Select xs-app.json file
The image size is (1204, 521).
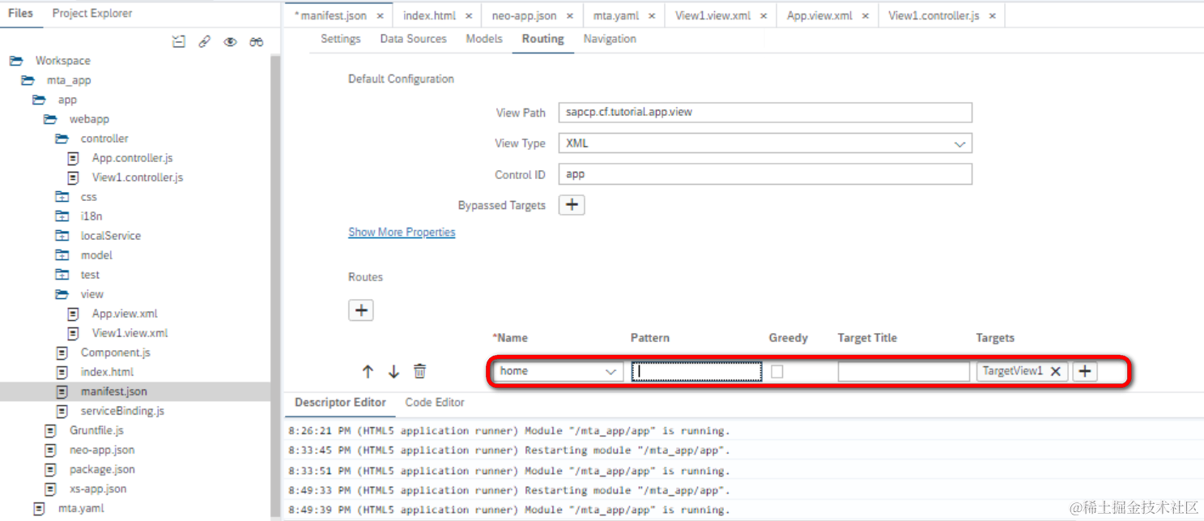[98, 489]
